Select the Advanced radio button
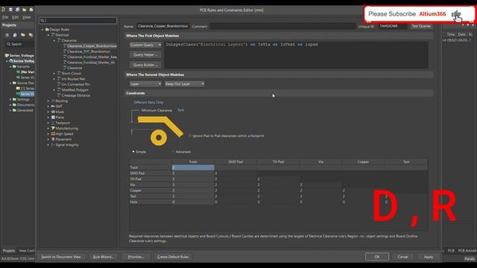The width and height of the screenshot is (477, 268). click(174, 152)
